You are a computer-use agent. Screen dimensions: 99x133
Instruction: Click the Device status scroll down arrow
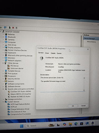click(84, 90)
